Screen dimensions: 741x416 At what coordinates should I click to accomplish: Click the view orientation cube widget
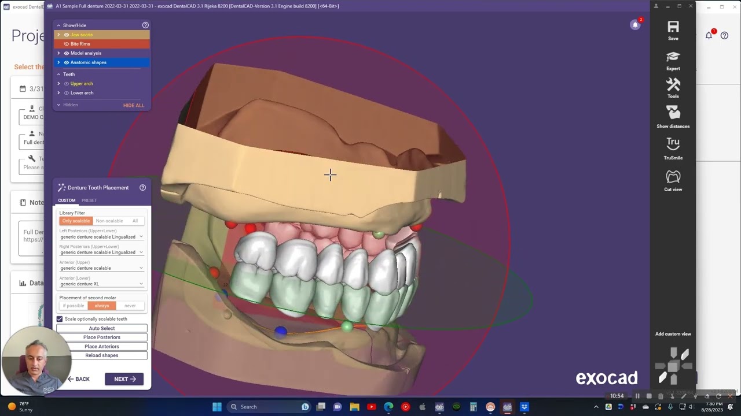click(673, 366)
